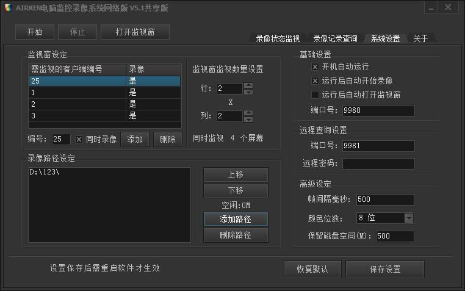Select client row 2 in the list
The width and height of the screenshot is (465, 291).
[104, 104]
